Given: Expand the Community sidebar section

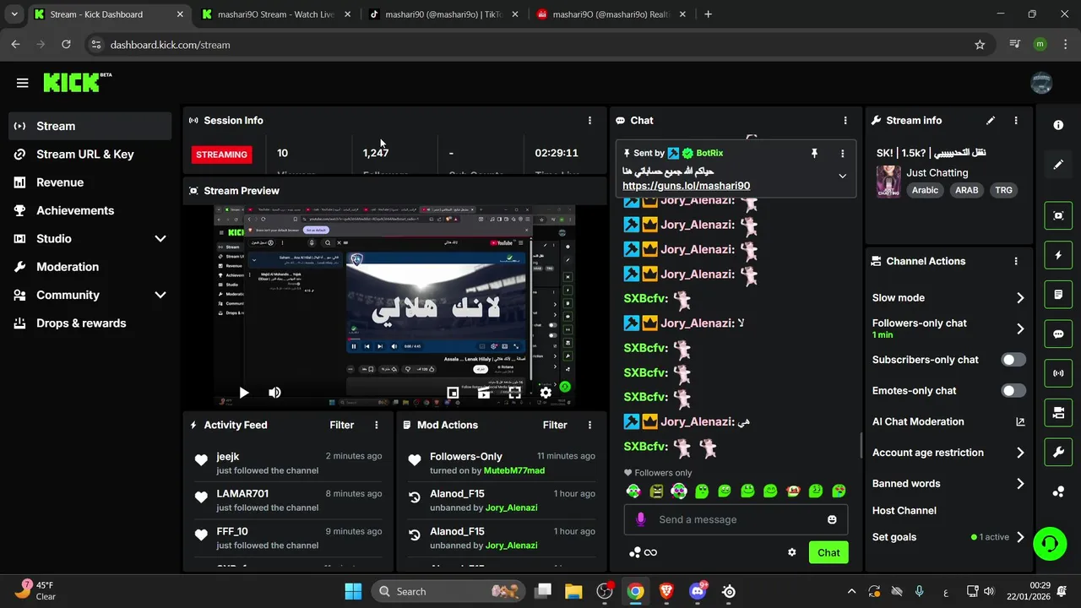Looking at the screenshot, I should (160, 295).
